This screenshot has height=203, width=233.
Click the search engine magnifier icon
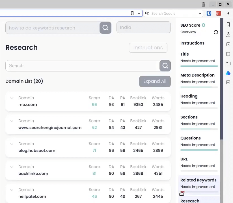click(x=147, y=13)
